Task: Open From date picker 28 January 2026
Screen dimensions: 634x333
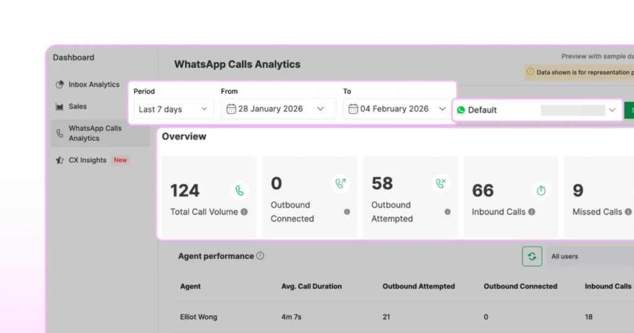Action: coord(278,109)
